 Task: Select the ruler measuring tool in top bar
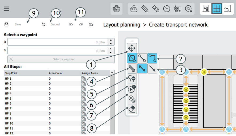[x=145, y=9]
